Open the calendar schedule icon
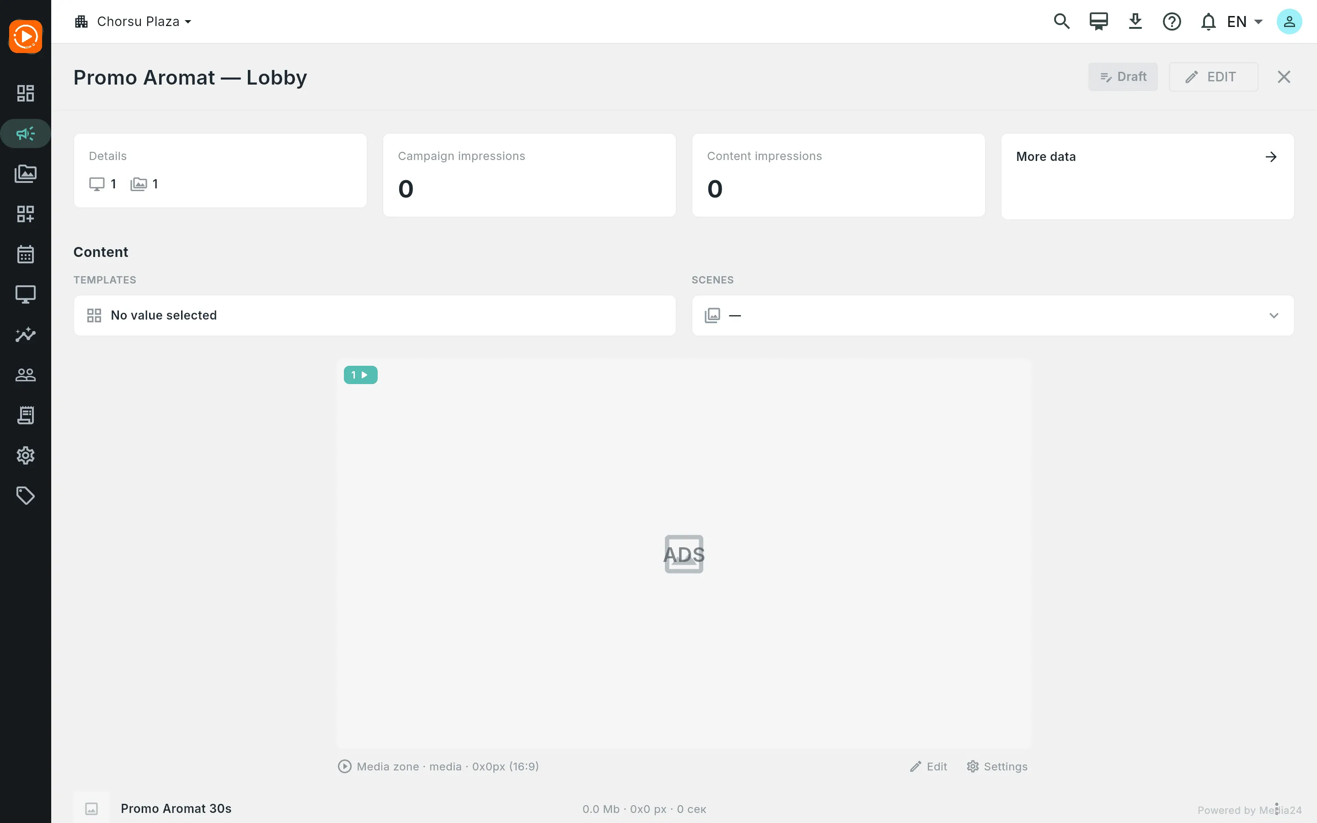The height and width of the screenshot is (823, 1317). pos(25,254)
